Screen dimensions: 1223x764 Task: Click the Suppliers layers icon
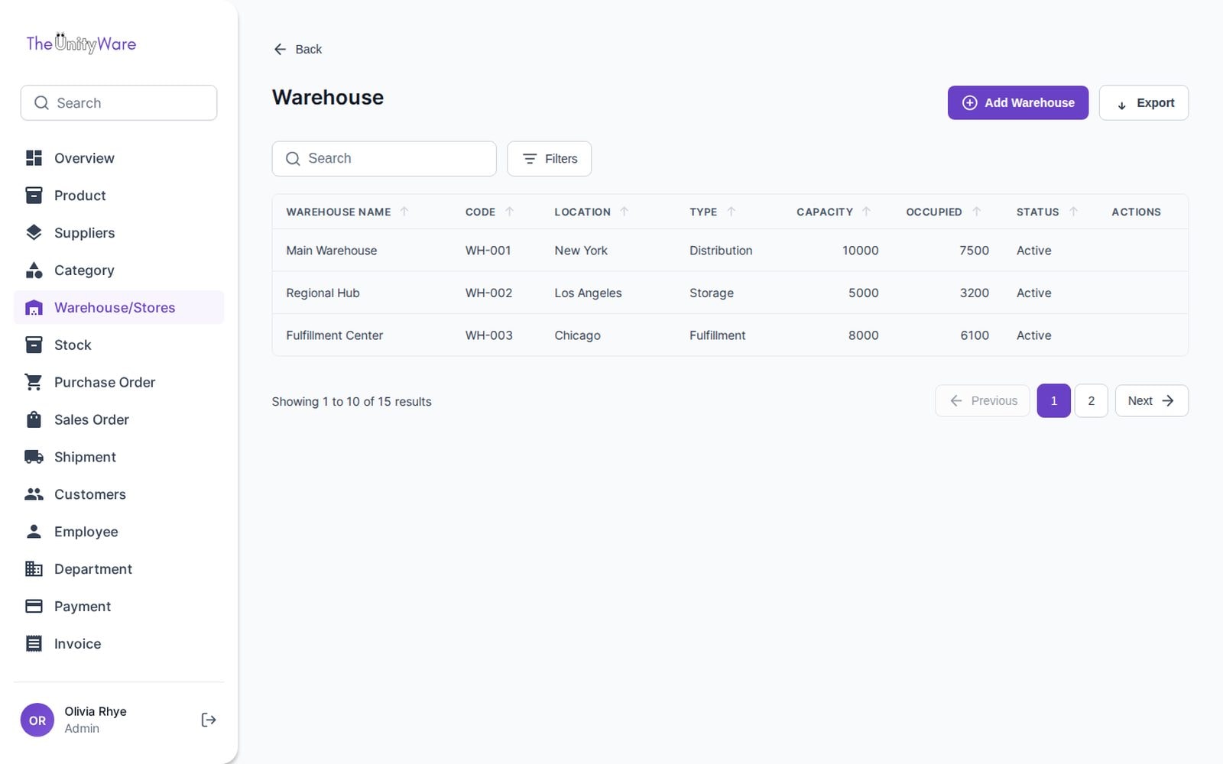(34, 233)
